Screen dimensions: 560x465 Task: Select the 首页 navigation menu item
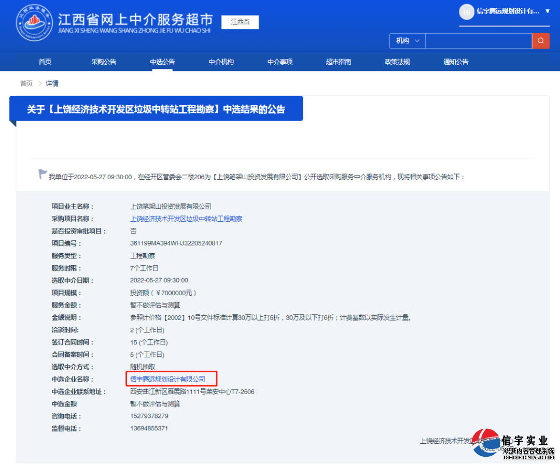45,62
